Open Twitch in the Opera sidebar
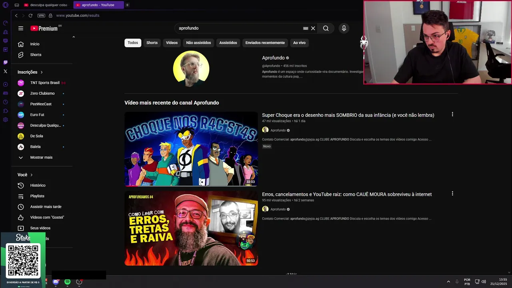512x288 pixels. point(5,62)
